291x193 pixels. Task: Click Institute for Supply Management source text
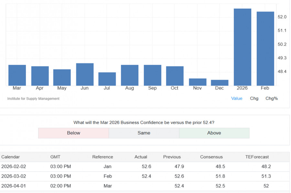pyautogui.click(x=33, y=98)
